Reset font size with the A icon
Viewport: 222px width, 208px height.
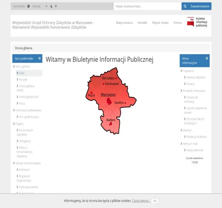tap(51, 6)
